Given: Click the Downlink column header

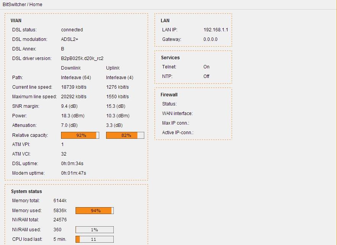Looking at the screenshot, I should coord(71,68).
